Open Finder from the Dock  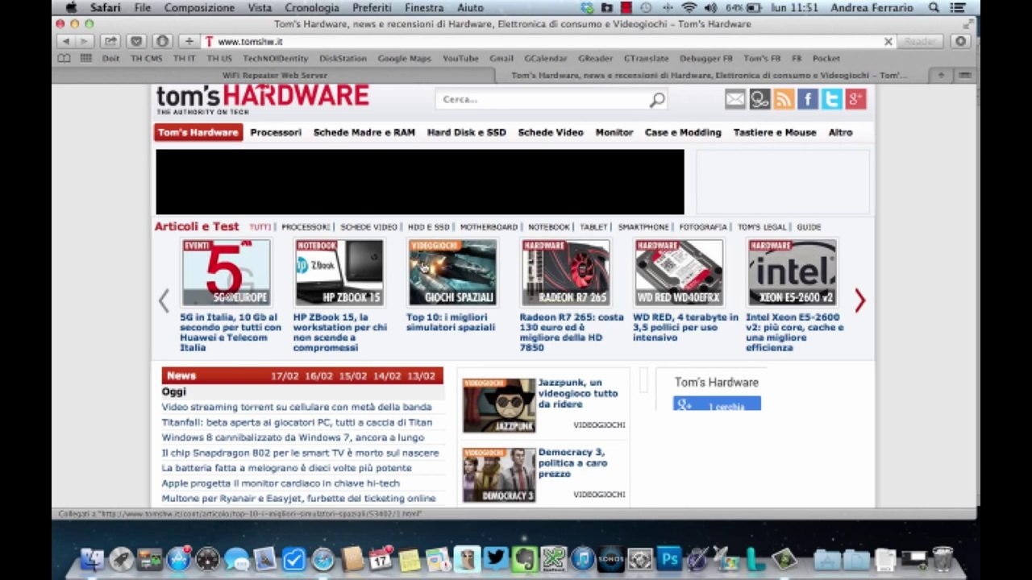pos(93,559)
